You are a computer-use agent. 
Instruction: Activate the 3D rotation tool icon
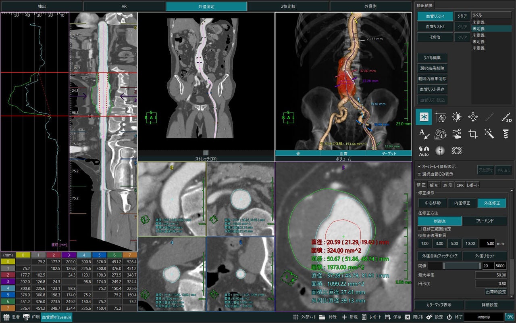(440, 117)
